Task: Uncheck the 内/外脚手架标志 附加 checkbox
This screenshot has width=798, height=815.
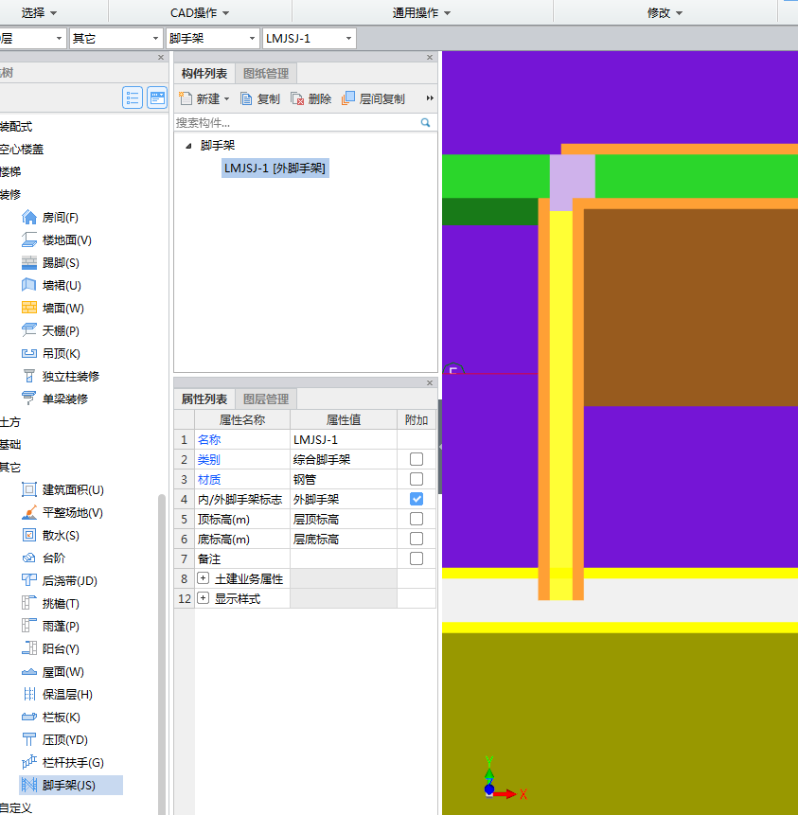Action: pyautogui.click(x=417, y=499)
